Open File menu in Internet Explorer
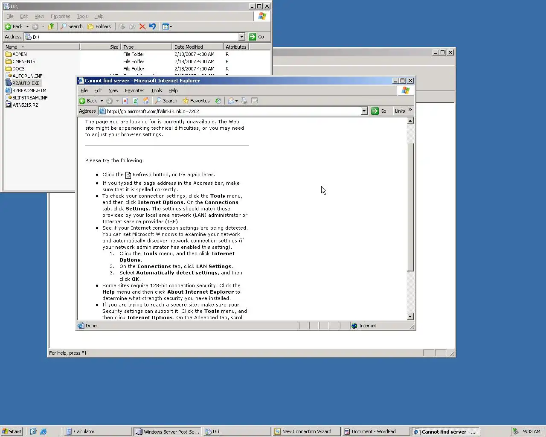 (84, 90)
